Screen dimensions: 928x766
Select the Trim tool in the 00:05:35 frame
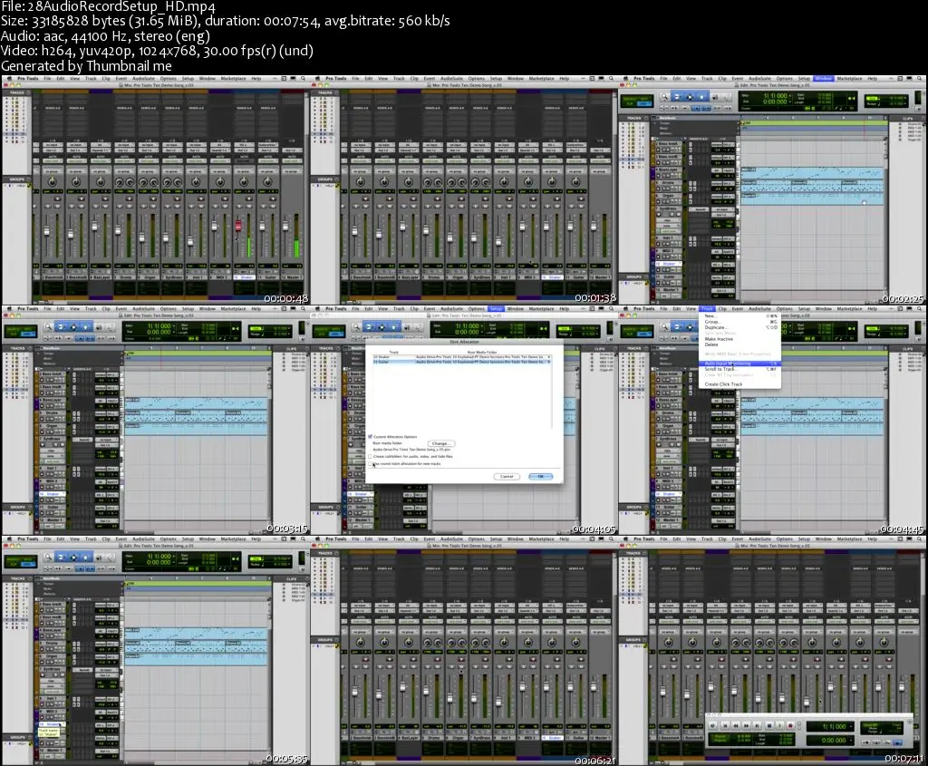click(x=61, y=557)
